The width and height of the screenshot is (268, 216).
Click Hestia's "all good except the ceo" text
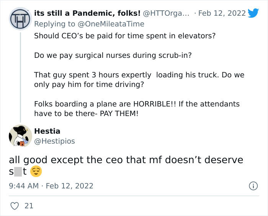[x=126, y=160]
